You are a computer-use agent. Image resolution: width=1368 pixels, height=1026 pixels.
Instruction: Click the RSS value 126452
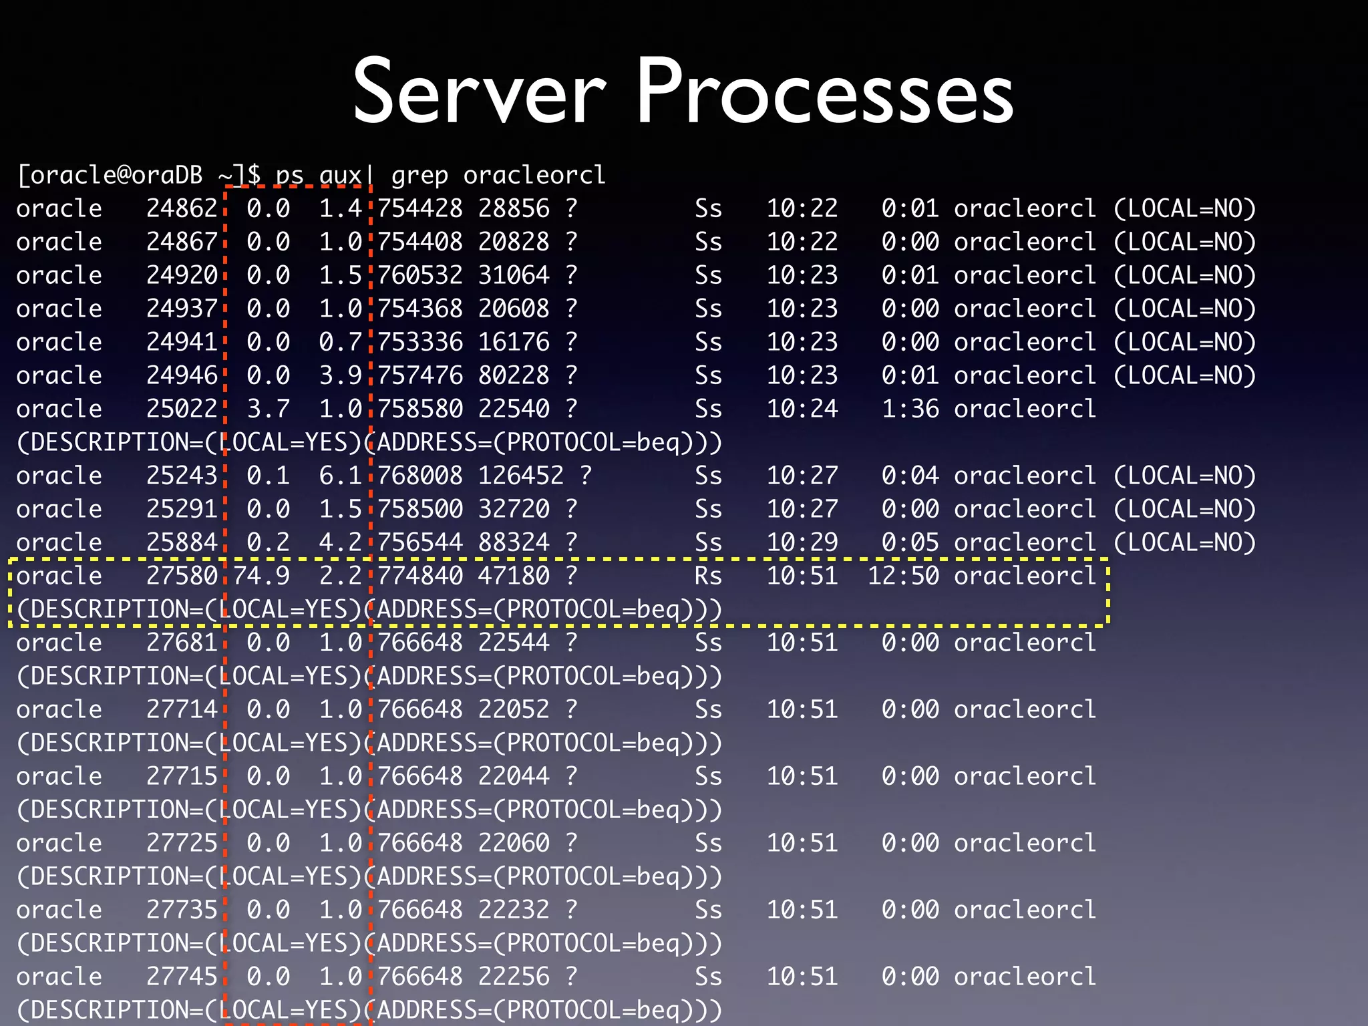click(521, 476)
